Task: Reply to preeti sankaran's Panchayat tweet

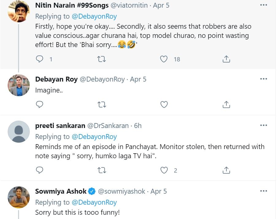Action: (x=40, y=170)
